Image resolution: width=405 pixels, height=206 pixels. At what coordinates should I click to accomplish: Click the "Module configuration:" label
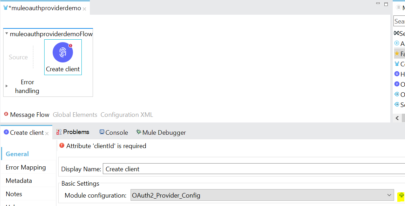coord(95,195)
